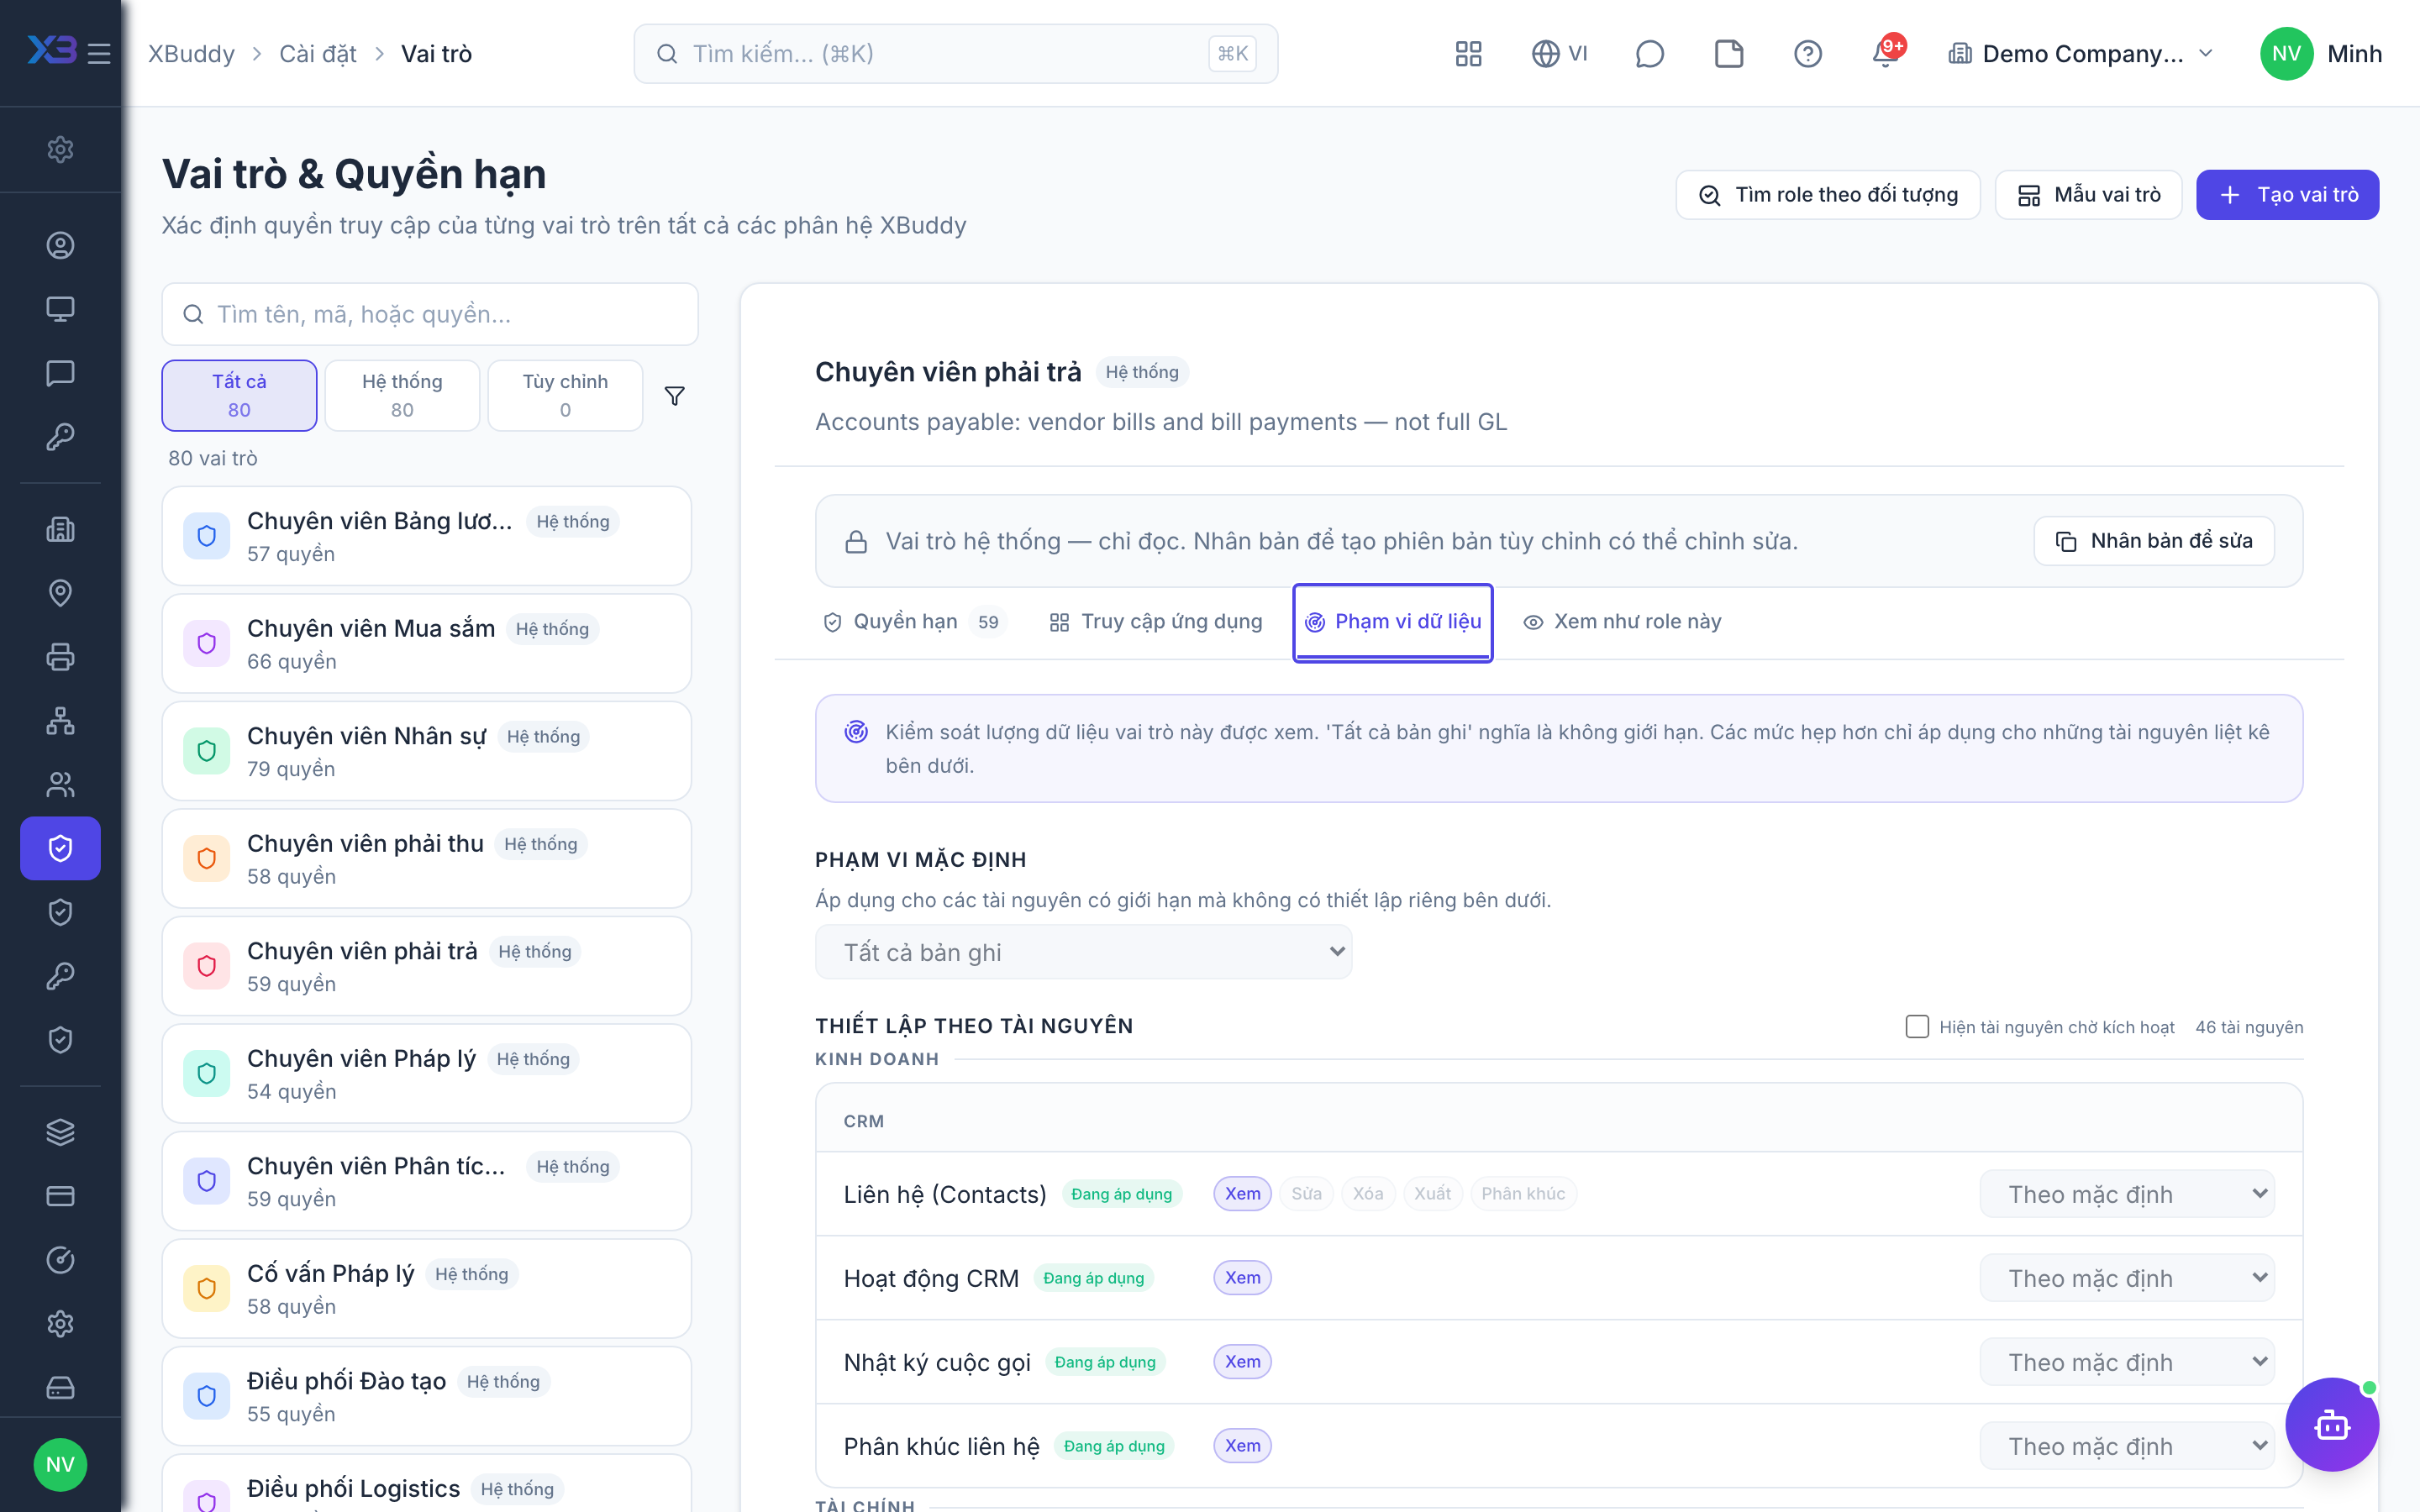The width and height of the screenshot is (2420, 1512).
Task: Expand the Demo Company selector
Action: coord(2080,54)
